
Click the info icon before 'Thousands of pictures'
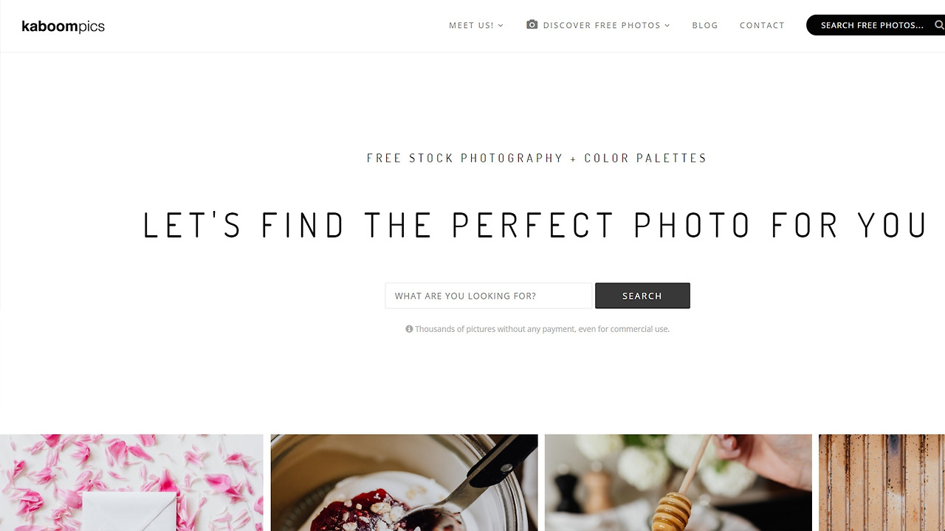[409, 329]
